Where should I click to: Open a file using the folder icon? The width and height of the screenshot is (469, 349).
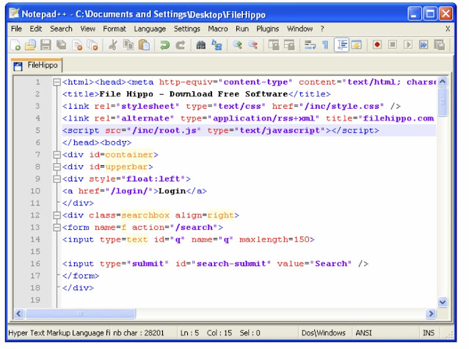coord(31,46)
